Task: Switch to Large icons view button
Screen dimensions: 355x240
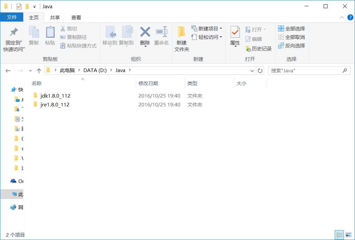Action: [348, 235]
